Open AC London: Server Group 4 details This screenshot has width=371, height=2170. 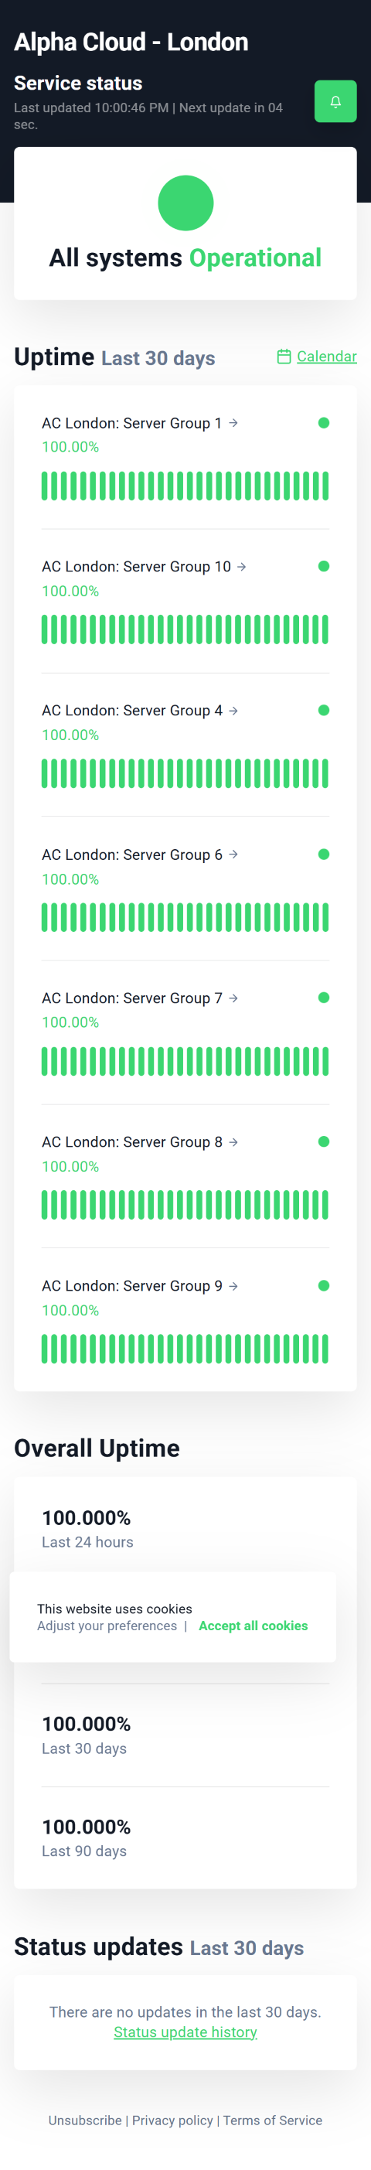pos(132,710)
